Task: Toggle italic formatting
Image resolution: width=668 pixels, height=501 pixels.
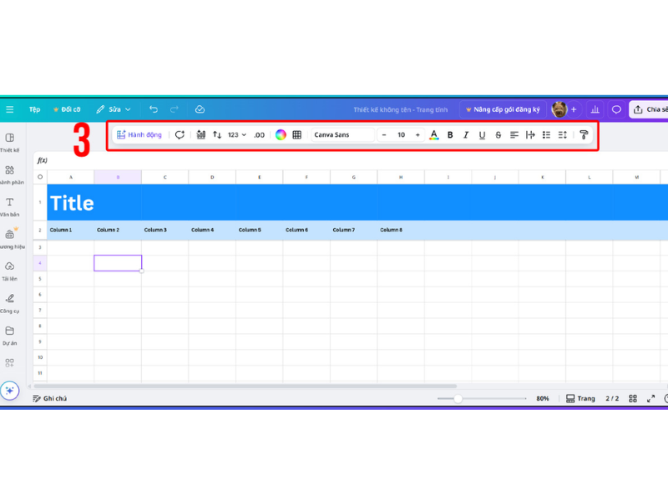Action: pyautogui.click(x=466, y=134)
